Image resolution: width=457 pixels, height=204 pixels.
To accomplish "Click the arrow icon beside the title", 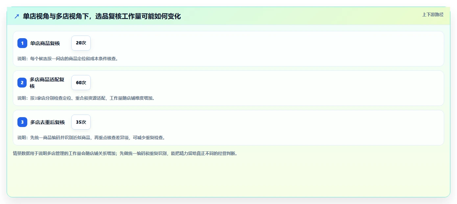I will 17,16.
